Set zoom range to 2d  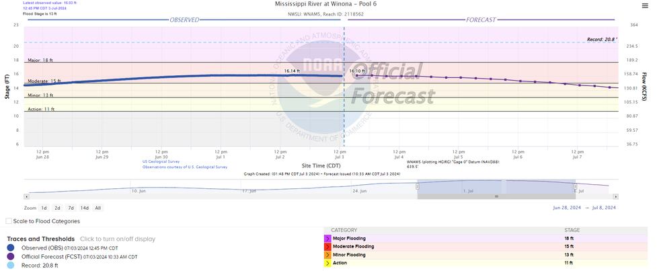[57, 208]
